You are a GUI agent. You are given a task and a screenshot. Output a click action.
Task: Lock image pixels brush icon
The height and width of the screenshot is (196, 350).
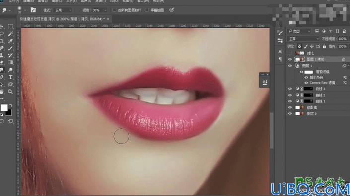[x=306, y=46]
